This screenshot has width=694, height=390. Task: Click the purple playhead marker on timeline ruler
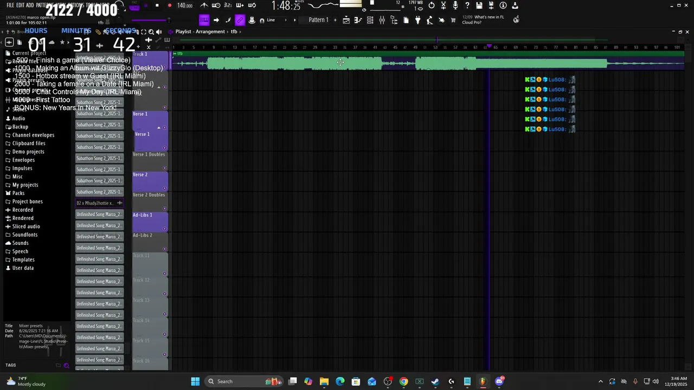pyautogui.click(x=490, y=47)
